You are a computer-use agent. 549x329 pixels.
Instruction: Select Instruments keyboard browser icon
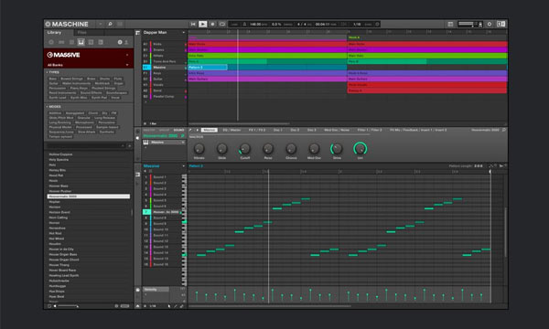81,42
